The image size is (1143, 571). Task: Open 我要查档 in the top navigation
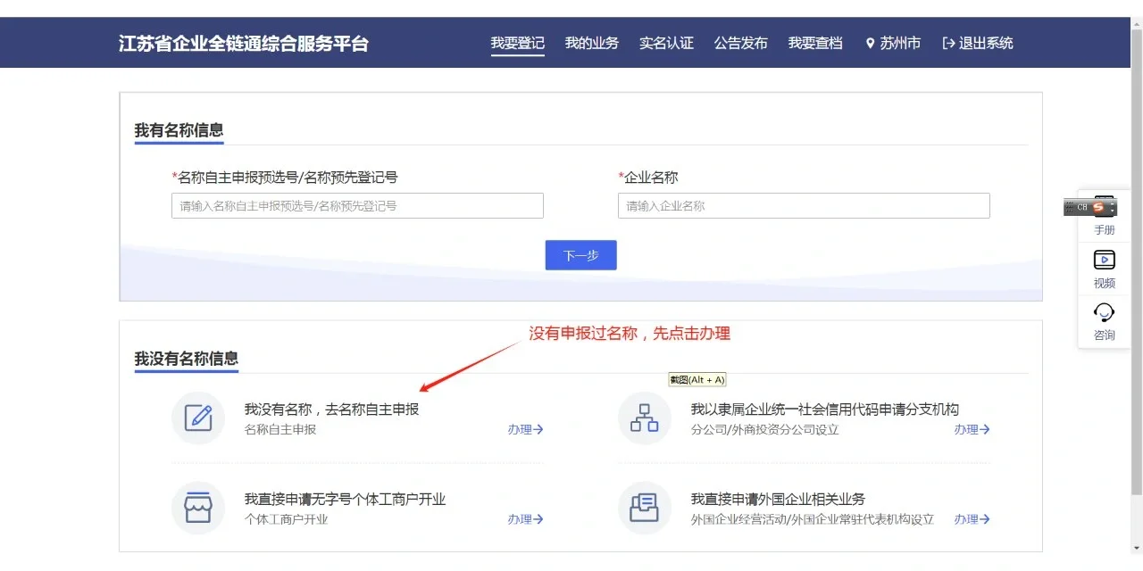click(814, 43)
